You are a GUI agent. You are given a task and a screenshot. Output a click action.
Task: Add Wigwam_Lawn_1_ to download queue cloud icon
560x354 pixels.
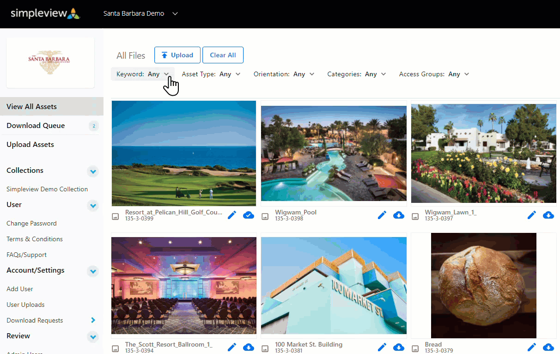coord(548,215)
